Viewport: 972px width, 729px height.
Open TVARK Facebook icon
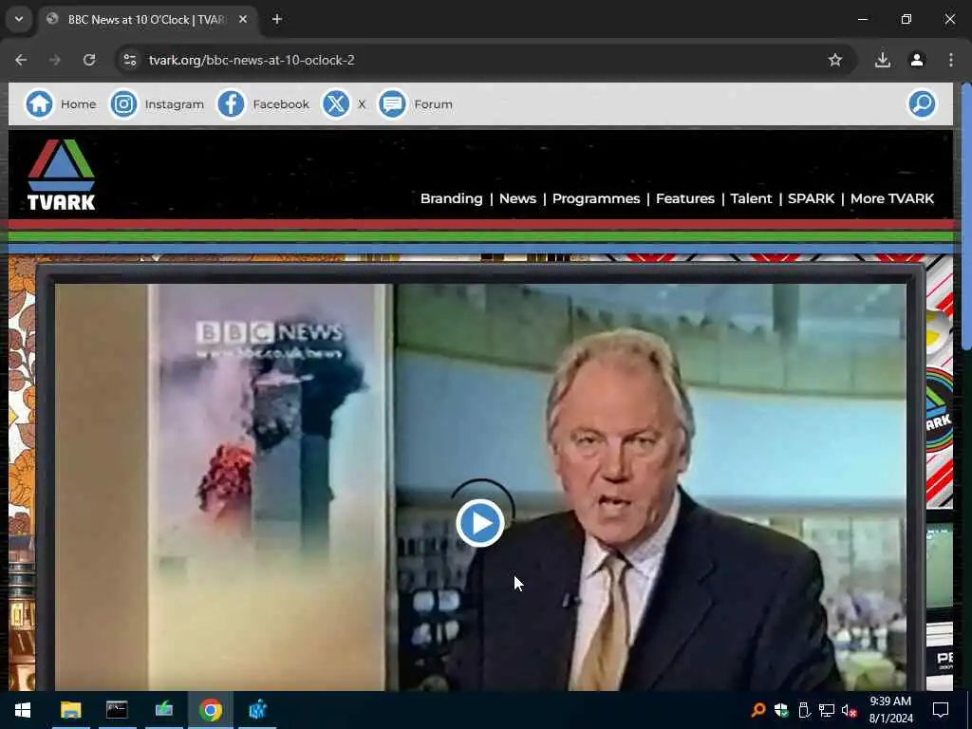point(232,104)
